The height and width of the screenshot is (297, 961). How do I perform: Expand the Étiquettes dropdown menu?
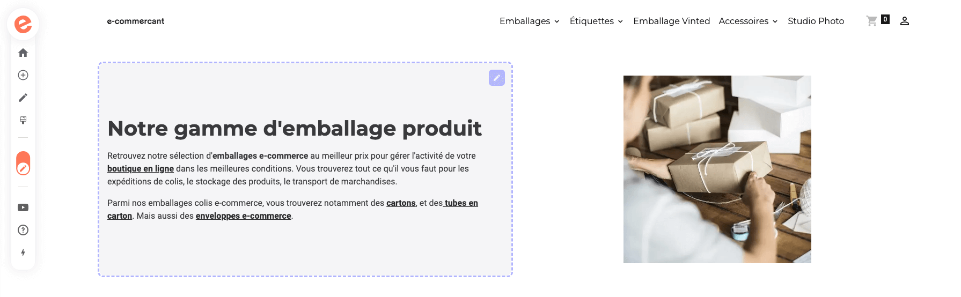pos(596,21)
